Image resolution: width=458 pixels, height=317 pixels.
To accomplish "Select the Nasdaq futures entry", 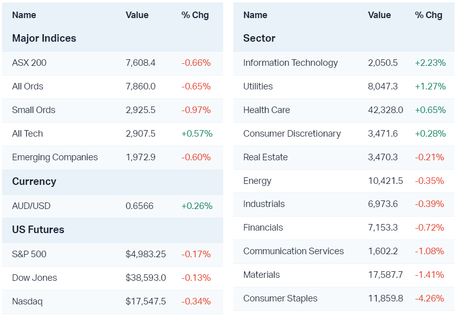I will (27, 301).
